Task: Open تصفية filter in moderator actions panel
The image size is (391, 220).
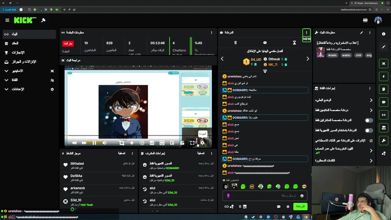Action: point(201,153)
